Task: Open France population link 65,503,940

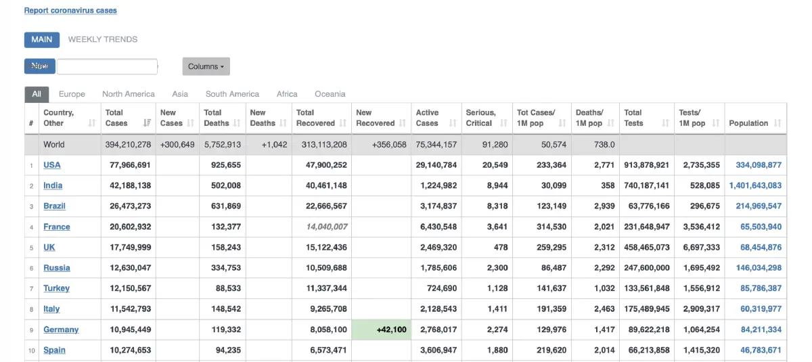Action: tap(761, 227)
